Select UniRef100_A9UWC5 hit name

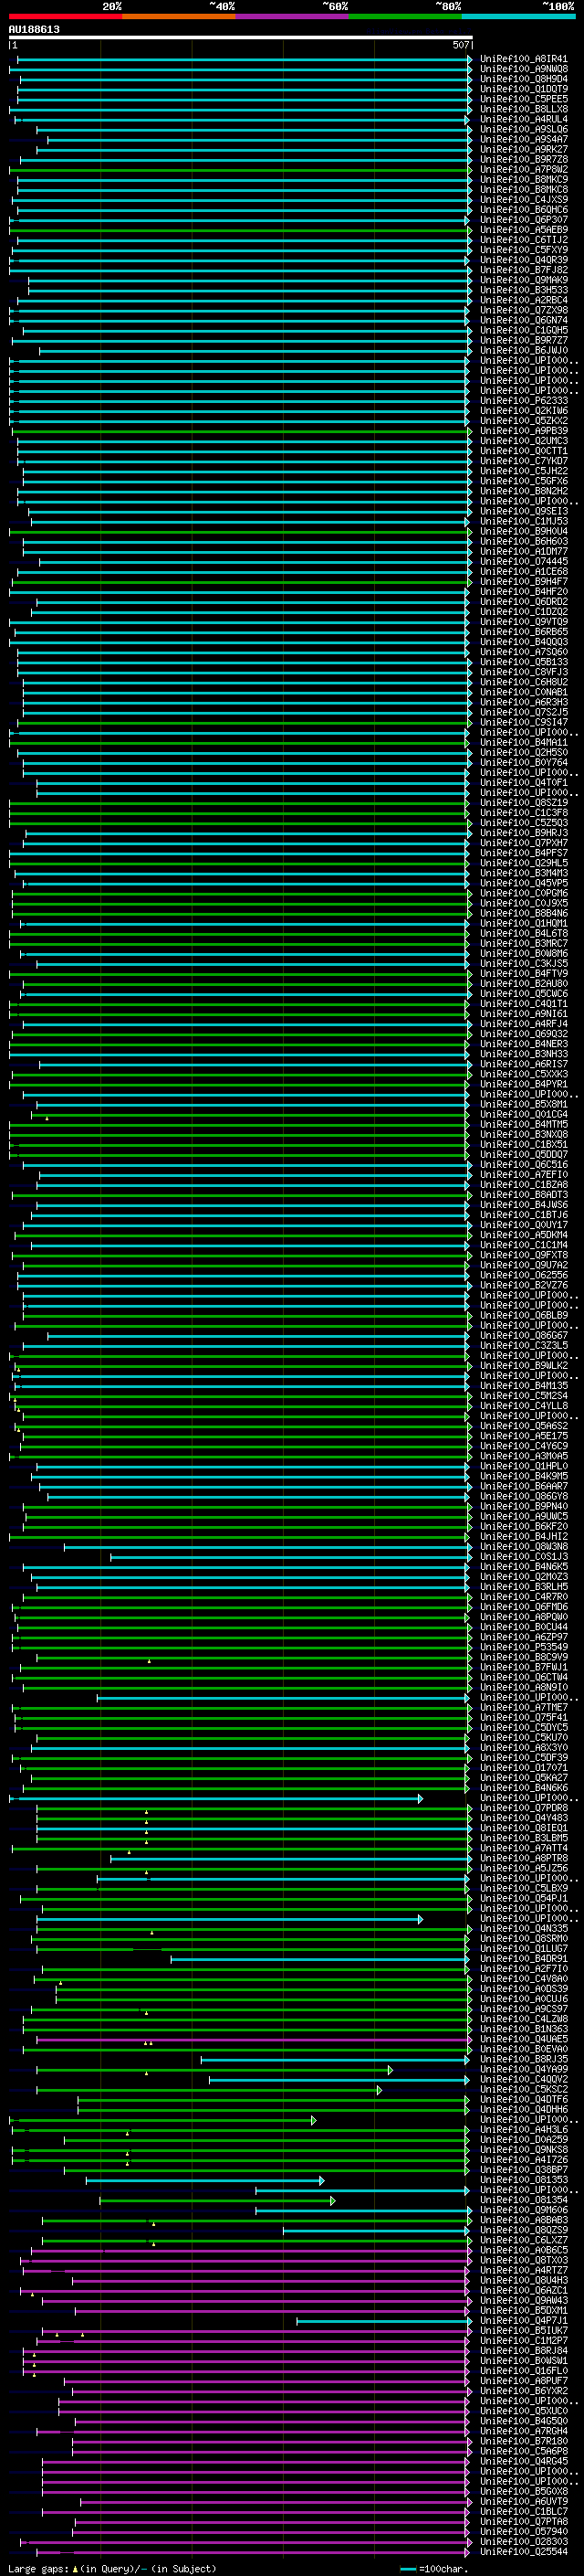tap(523, 1516)
